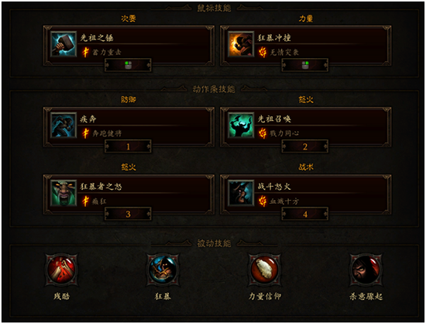Screen dimensions: 426x324
Task: Click hotkey slot 1 under 疾奔
Action: [128, 146]
